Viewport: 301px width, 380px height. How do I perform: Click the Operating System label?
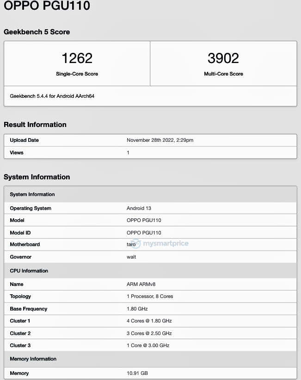point(31,209)
